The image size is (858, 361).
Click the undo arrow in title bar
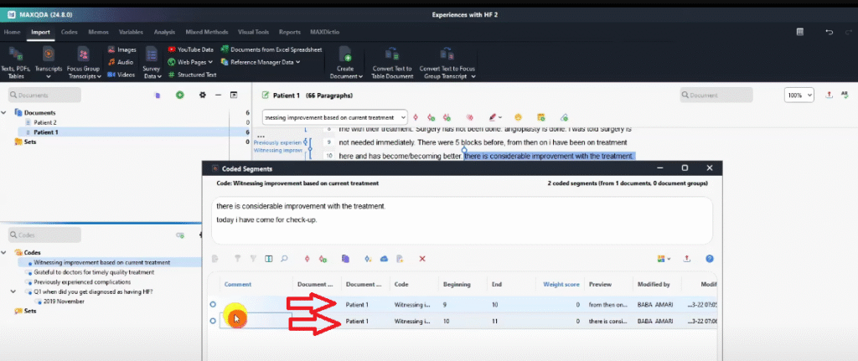click(x=829, y=33)
